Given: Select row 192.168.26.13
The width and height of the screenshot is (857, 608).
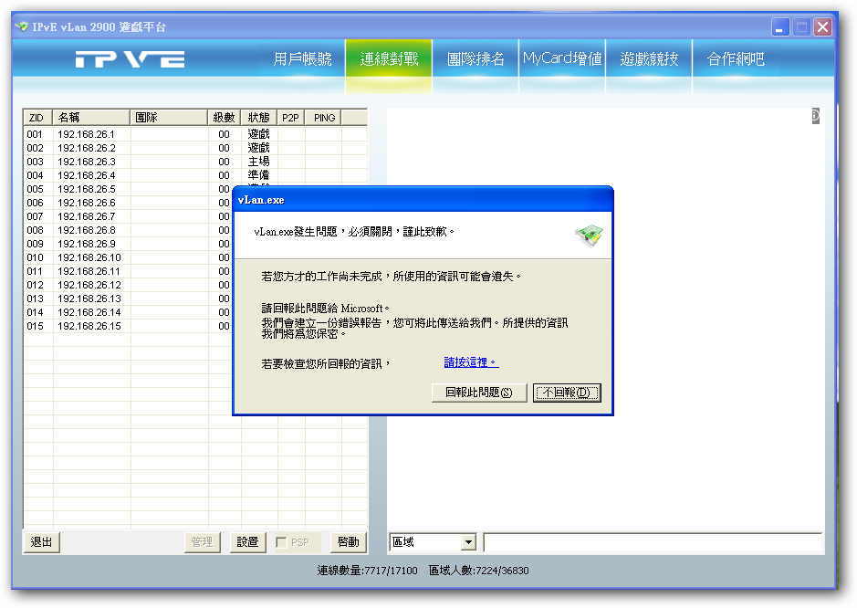Looking at the screenshot, I should coord(128,298).
